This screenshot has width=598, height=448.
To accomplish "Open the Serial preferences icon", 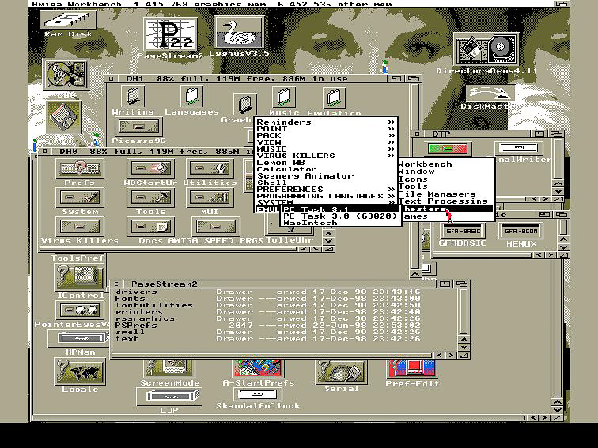I will (341, 371).
